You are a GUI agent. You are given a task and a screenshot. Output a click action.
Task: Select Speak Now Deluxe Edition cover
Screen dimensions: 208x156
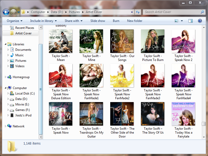click(61, 76)
